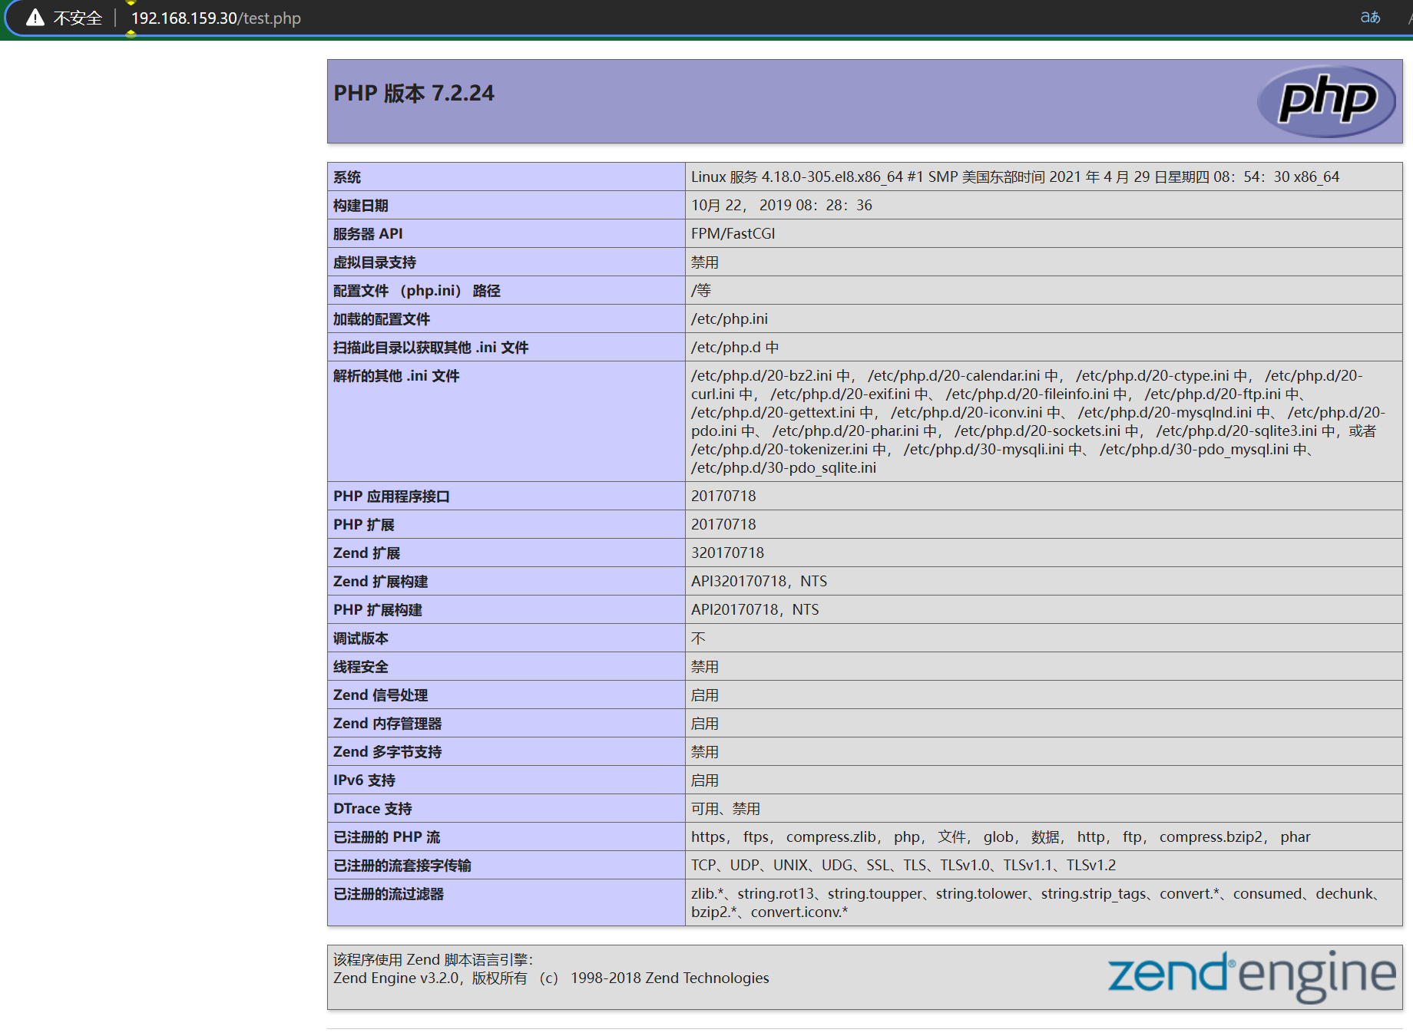Screen dimensions: 1413x1036
Task: Click the address bar URL 192.168.159.30/test.php
Action: [216, 18]
